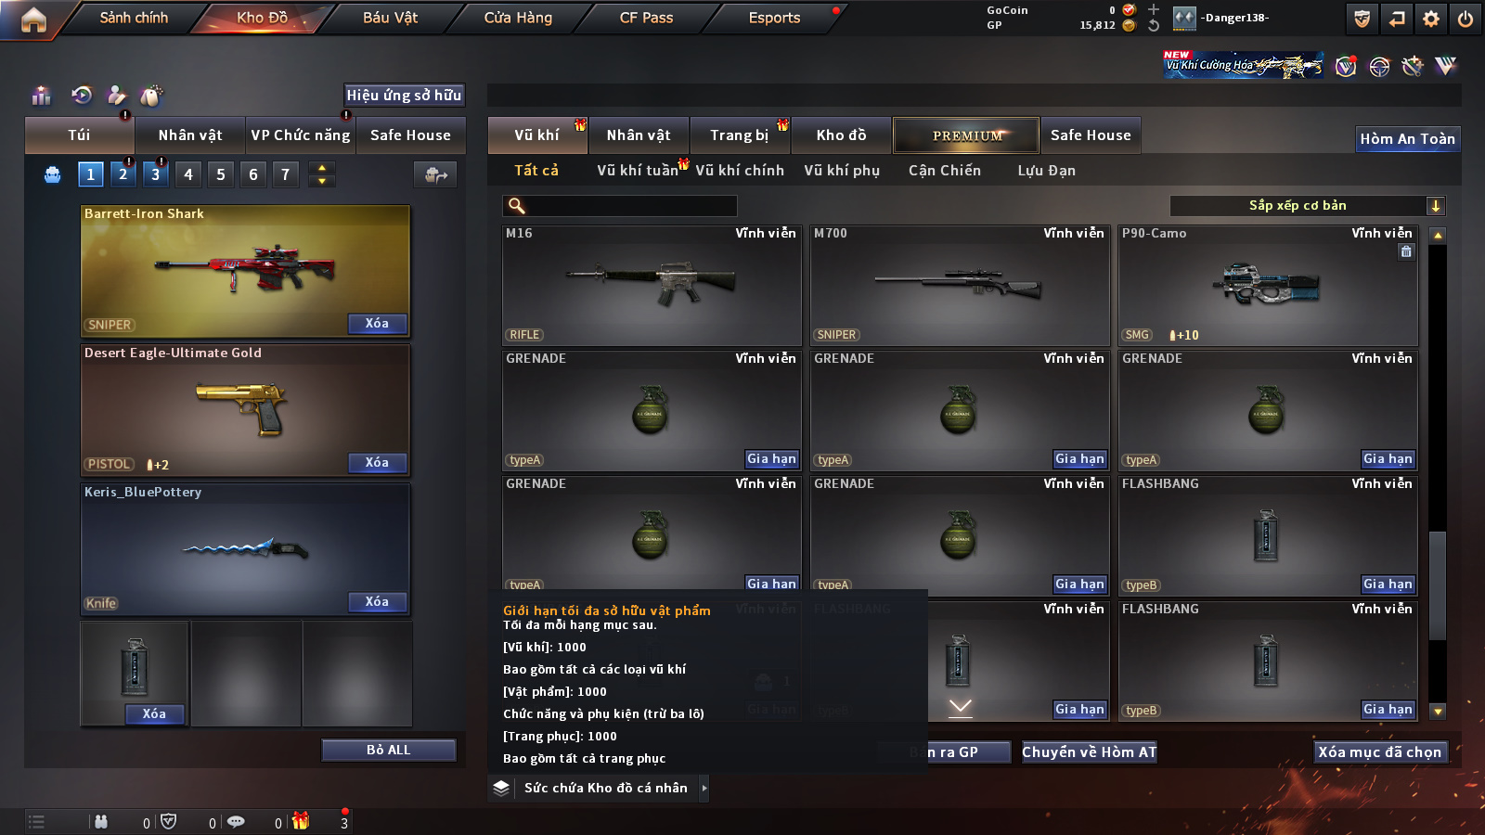Expand Sức chứa Kho đồ cá nhân arrow
This screenshot has width=1485, height=835.
coord(704,788)
